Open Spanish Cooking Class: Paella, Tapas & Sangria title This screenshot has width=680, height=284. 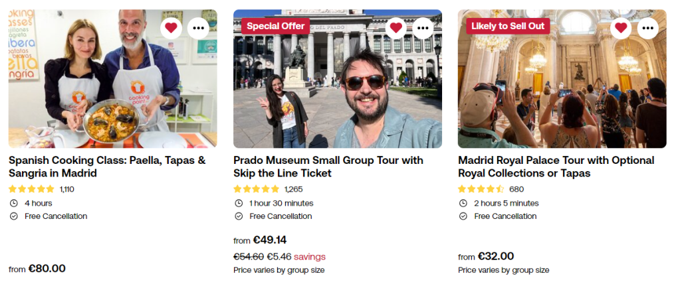coord(107,167)
